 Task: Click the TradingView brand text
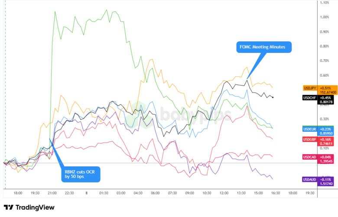(35, 207)
